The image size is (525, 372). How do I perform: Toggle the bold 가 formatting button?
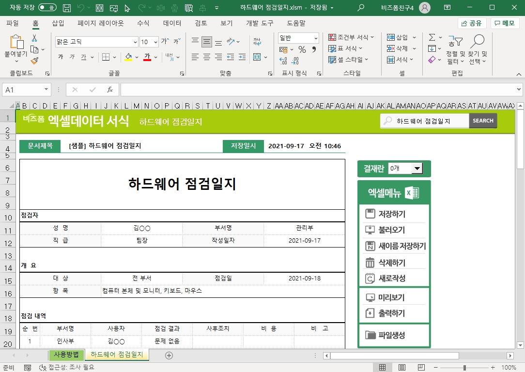click(x=61, y=57)
